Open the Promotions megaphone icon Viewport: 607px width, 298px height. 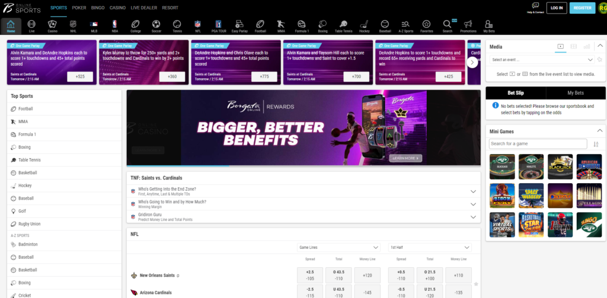click(x=468, y=26)
